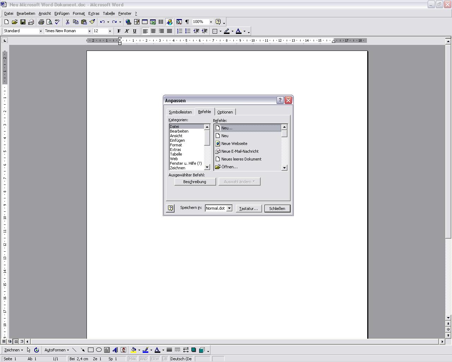Insert a Text Box from the drawing toolbar
Screen dimensions: 452x362
click(x=107, y=350)
